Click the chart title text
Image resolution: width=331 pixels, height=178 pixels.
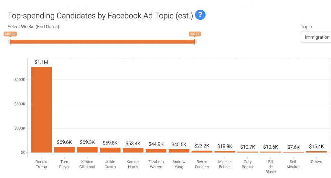(100, 15)
